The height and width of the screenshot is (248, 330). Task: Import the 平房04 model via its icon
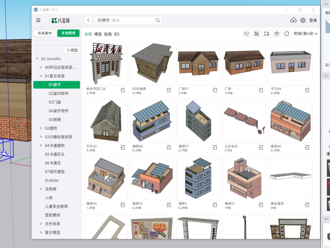tap(307, 90)
